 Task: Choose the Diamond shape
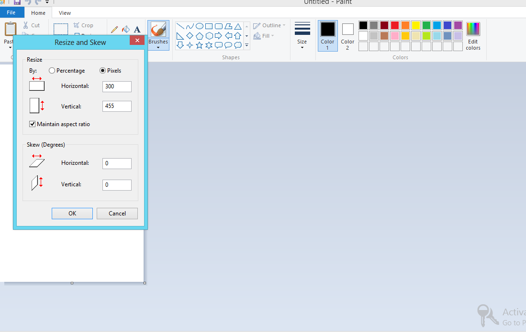pyautogui.click(x=190, y=35)
